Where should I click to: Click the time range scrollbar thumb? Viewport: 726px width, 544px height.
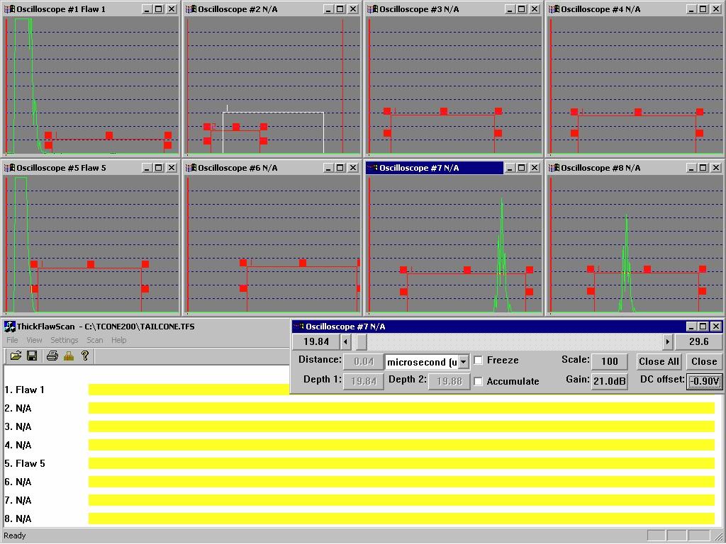click(361, 341)
